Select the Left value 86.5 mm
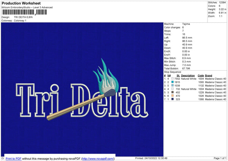Image resolution: width=228 pixels, height=161 pixels. click(187, 38)
